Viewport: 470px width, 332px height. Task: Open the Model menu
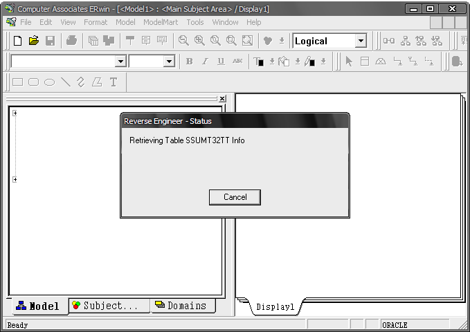tap(125, 22)
